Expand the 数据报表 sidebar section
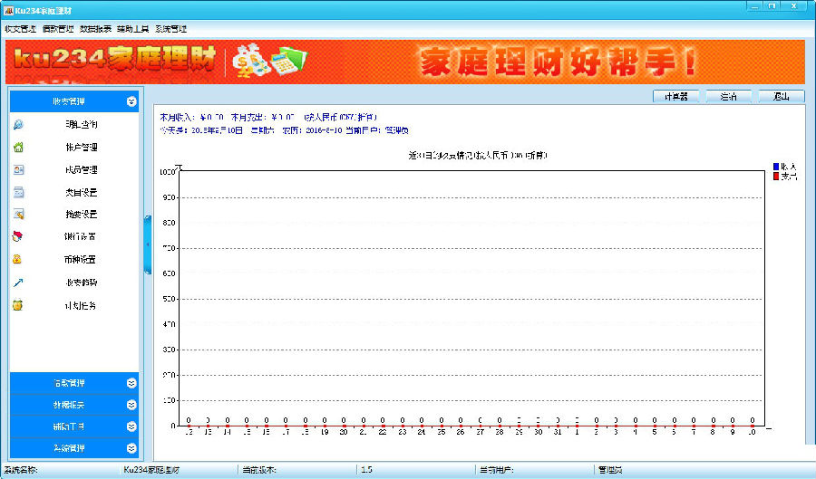Image resolution: width=816 pixels, height=479 pixels. pos(74,405)
